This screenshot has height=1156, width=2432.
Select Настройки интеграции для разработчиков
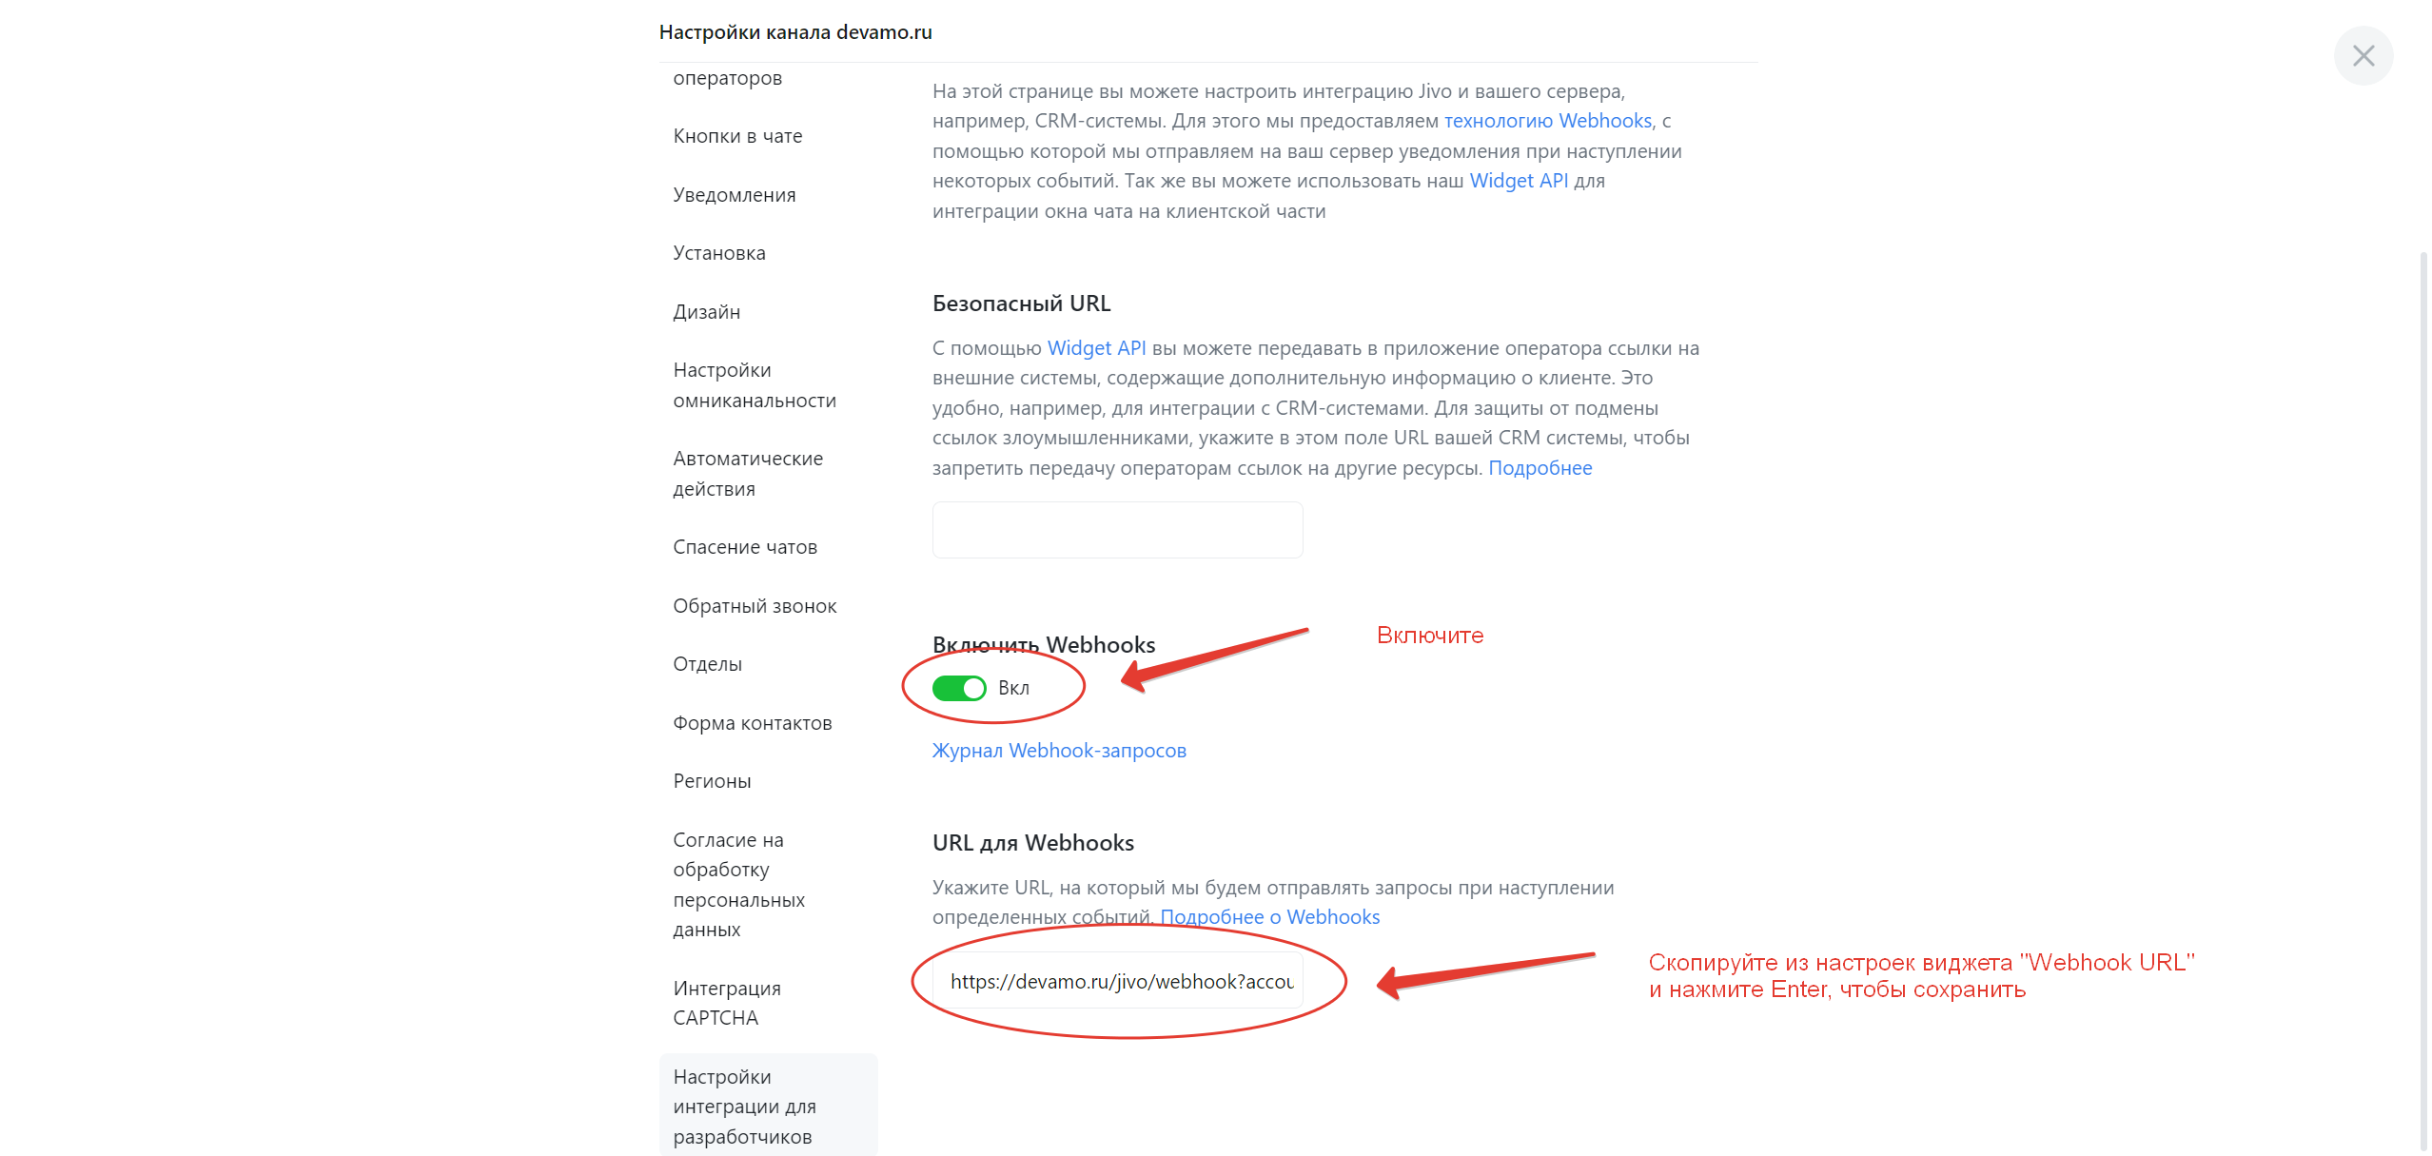point(745,1106)
